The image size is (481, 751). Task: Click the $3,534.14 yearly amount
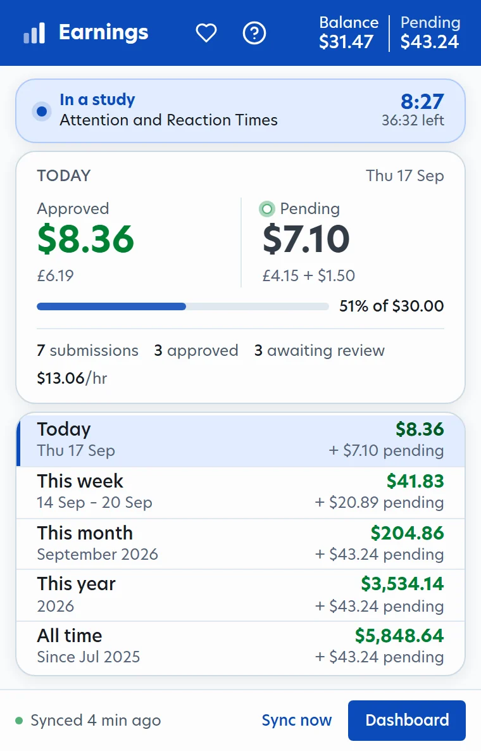[403, 584]
